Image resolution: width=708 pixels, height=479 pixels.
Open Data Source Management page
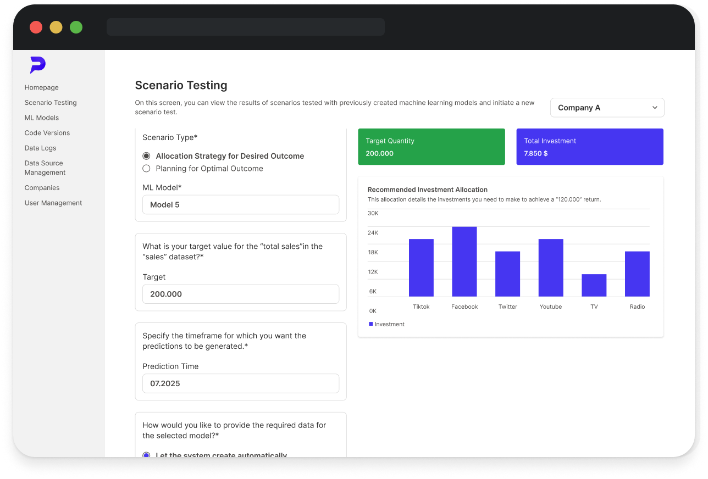coord(45,168)
